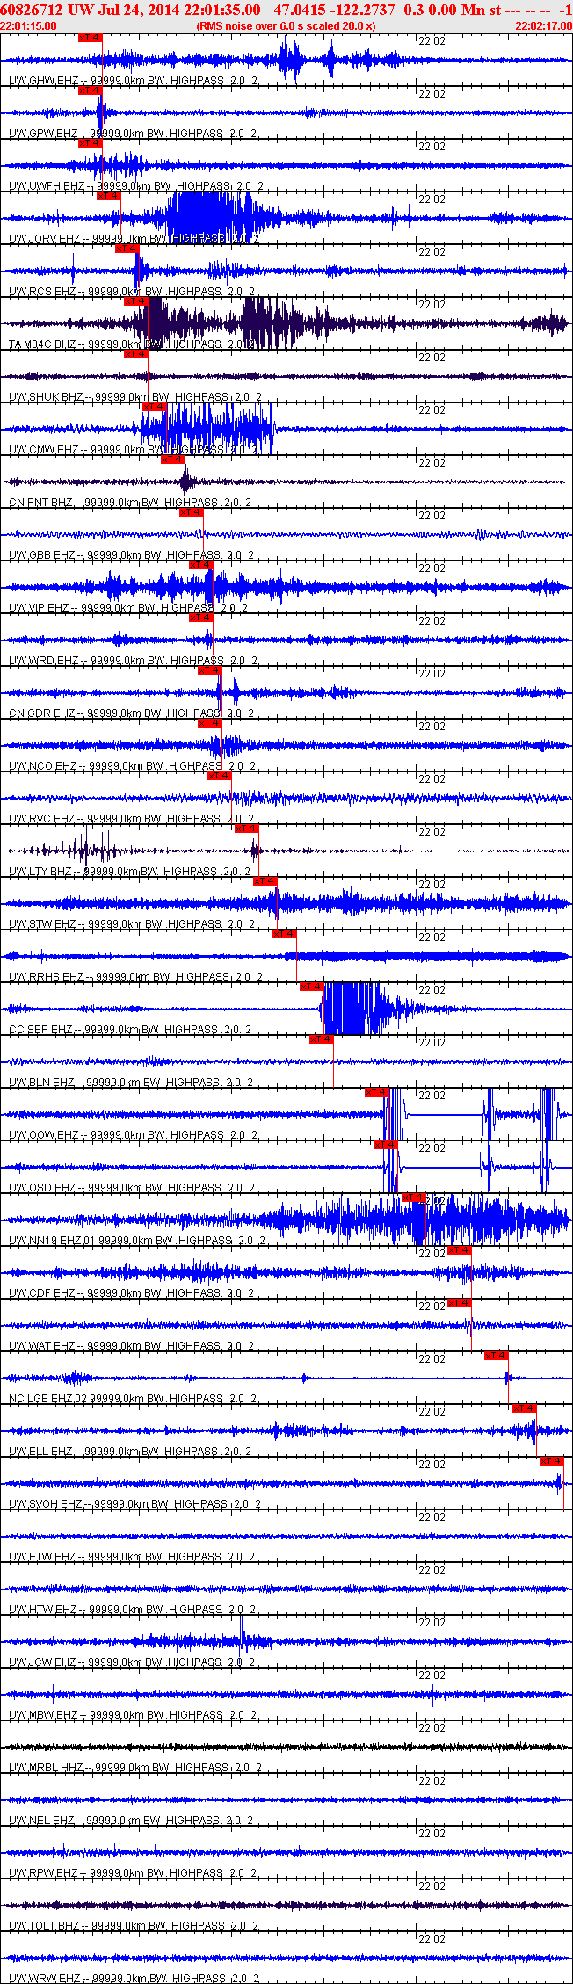Click the red pick marker on CN.PNT trace
This screenshot has width=573, height=1984.
coord(173,460)
